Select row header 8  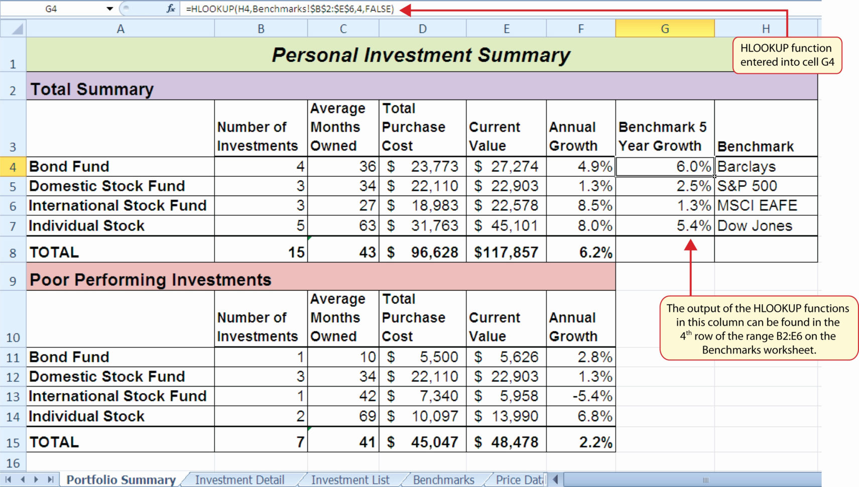(13, 252)
